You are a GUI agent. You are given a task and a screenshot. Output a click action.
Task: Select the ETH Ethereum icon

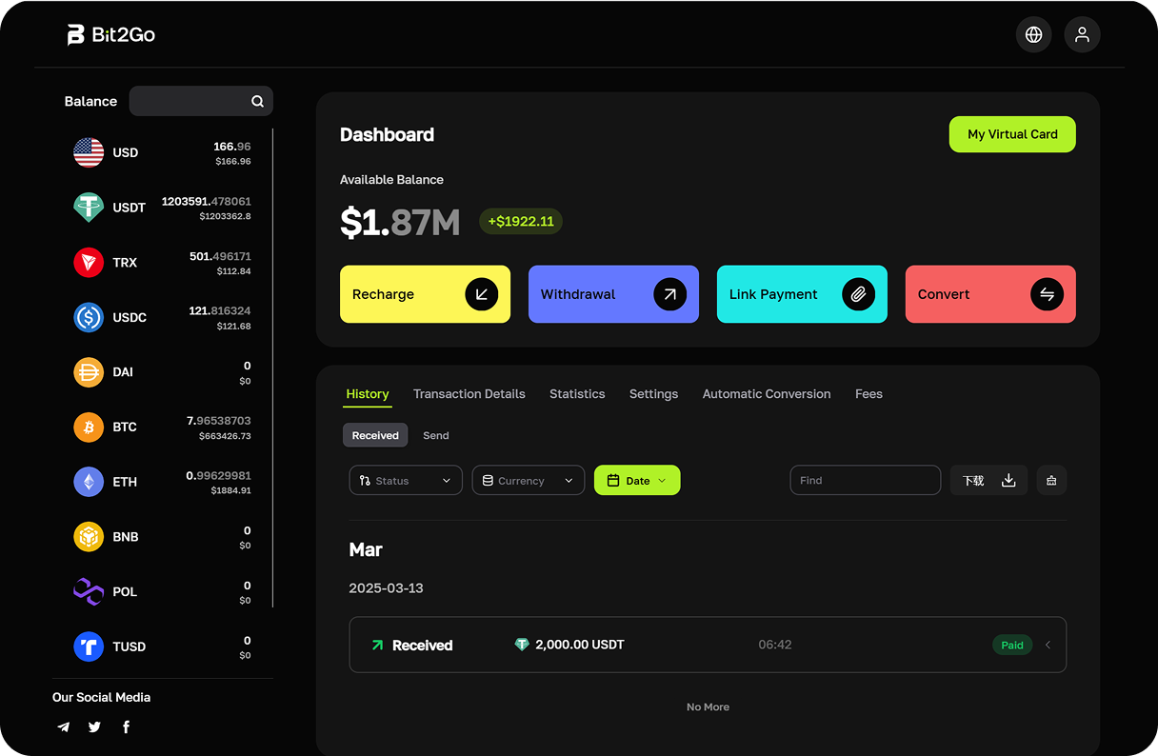pos(89,482)
